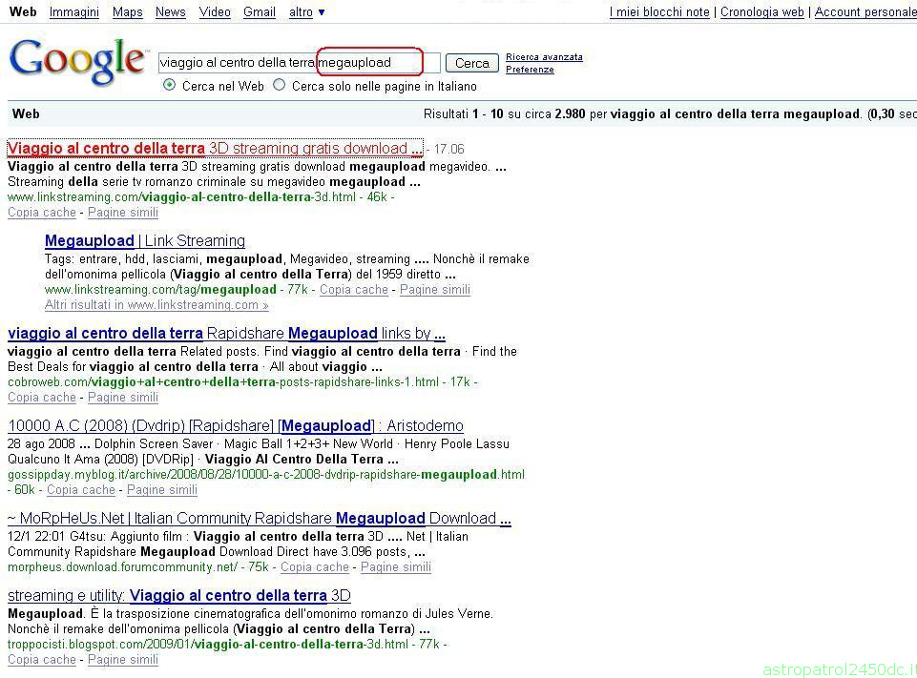Open Pagine simili for linkstreaming 3d.html result
The height and width of the screenshot is (678, 917).
123,213
